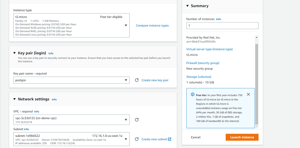Screen dimensions: 300x148
Task: Click the Create new subnet external-link icon
Action: [x=170, y=139]
